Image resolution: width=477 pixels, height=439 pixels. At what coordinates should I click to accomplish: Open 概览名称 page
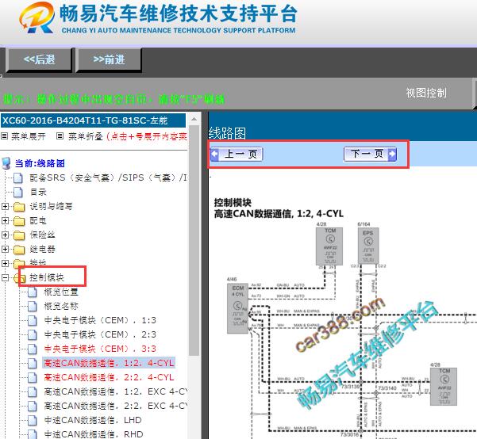click(61, 306)
